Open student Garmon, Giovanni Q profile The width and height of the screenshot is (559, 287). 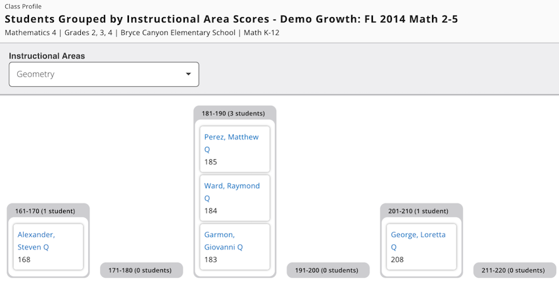click(224, 241)
